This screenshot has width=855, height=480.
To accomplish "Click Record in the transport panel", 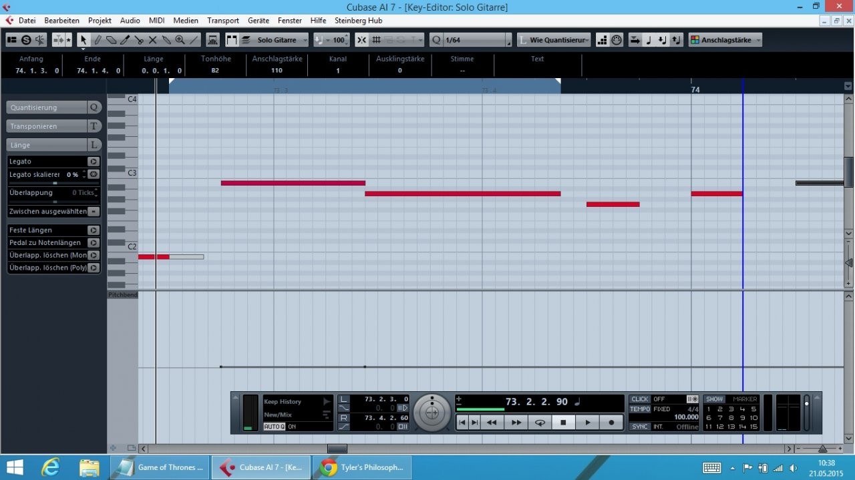I will tap(611, 423).
